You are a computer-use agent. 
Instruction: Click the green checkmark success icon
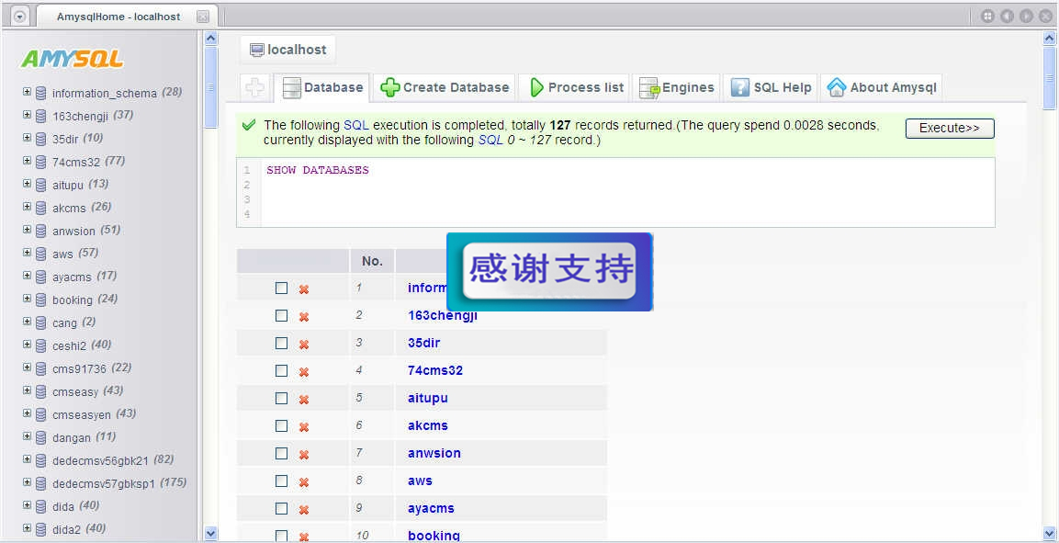click(249, 125)
